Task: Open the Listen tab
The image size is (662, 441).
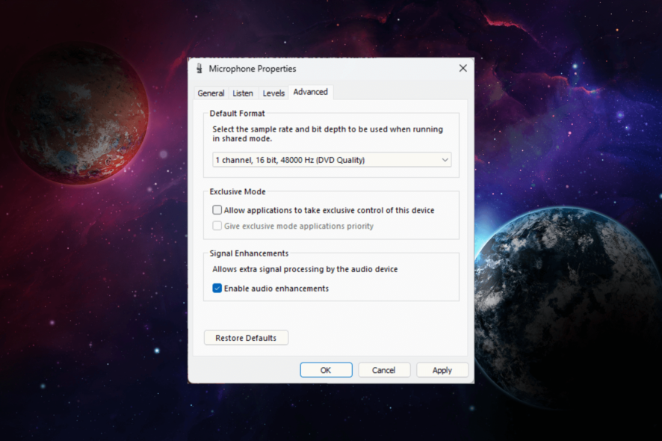Action: pos(243,93)
